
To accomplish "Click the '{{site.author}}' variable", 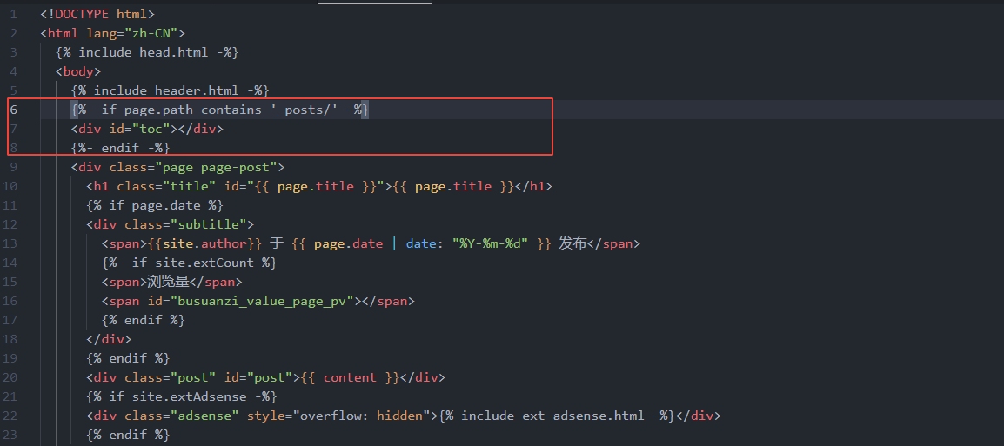I will point(205,244).
